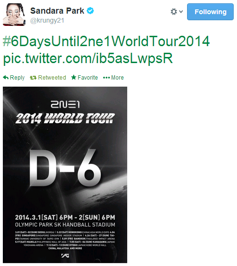Click the YG logo on the poster
Viewport: 237px width, 266px height.
(65, 256)
